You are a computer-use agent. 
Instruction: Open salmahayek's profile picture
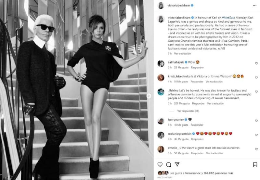pyautogui.click(x=161, y=63)
